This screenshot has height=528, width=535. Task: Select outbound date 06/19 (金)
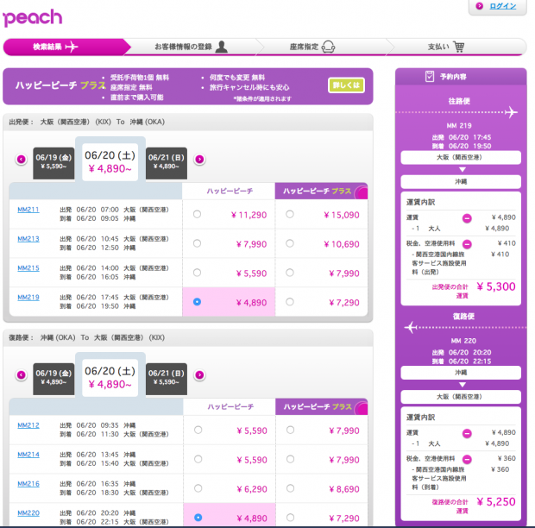(53, 163)
